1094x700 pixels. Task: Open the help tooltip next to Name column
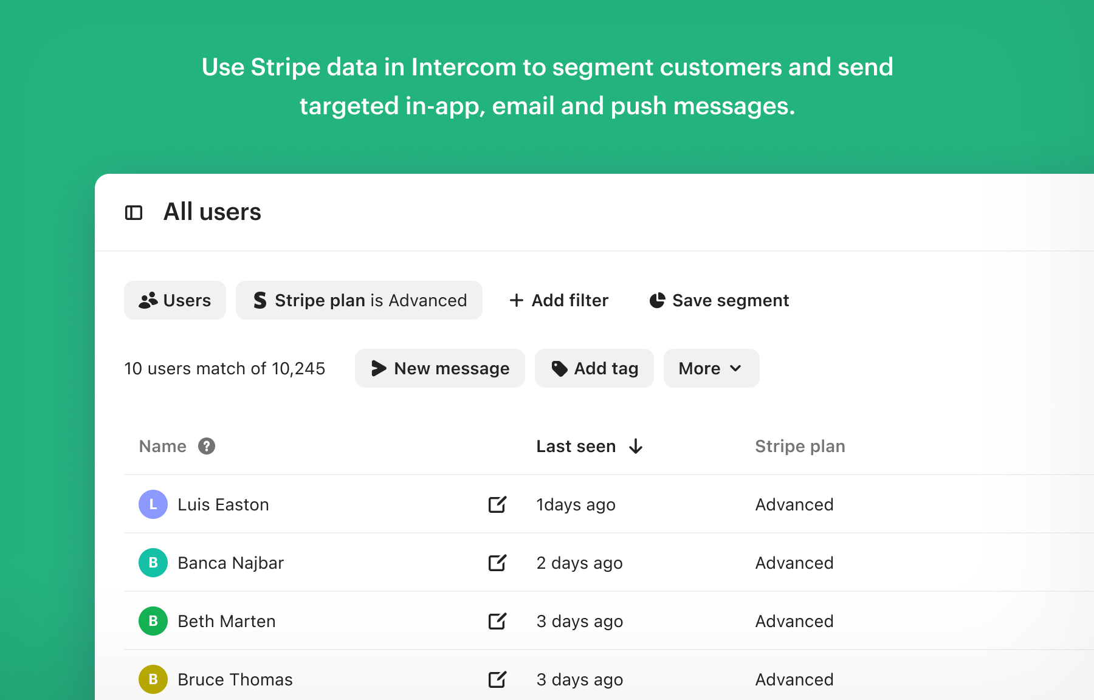tap(207, 446)
